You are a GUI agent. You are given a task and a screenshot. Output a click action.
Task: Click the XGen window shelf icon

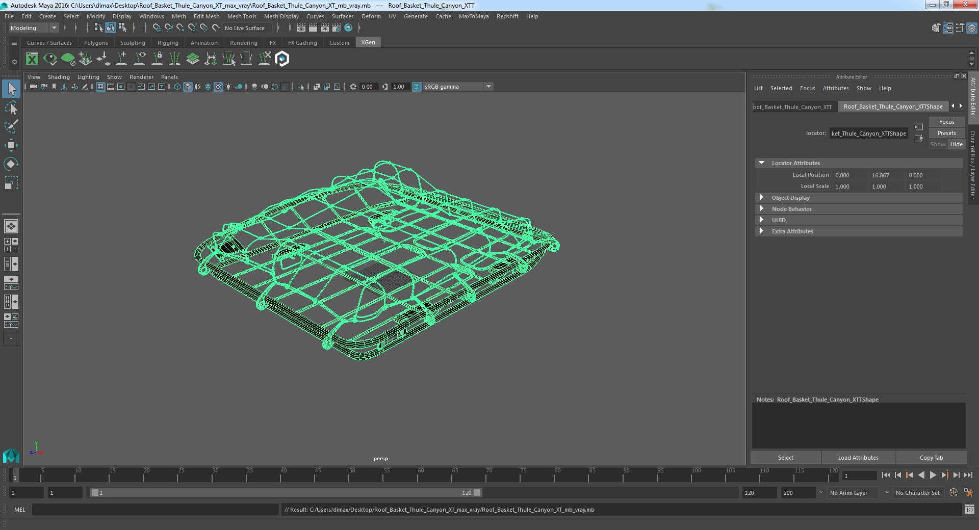(x=32, y=59)
